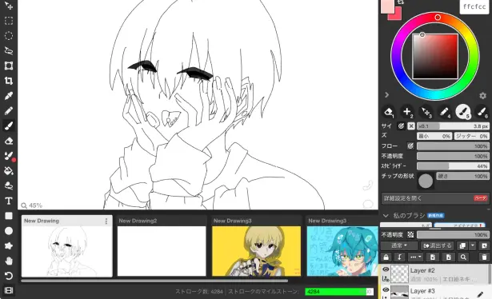Toggle pen pressure for flow

coord(410,146)
